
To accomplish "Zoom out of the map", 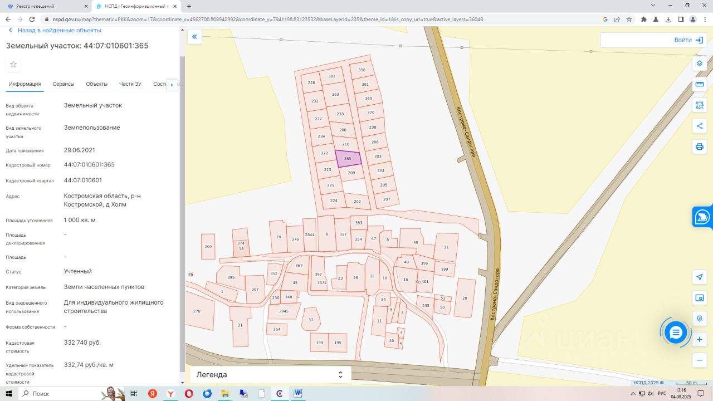I will (700, 360).
